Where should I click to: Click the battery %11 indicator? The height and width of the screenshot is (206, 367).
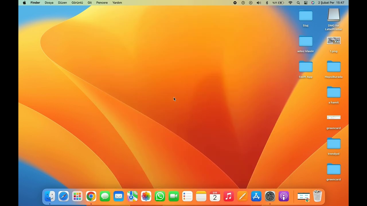tap(278, 3)
